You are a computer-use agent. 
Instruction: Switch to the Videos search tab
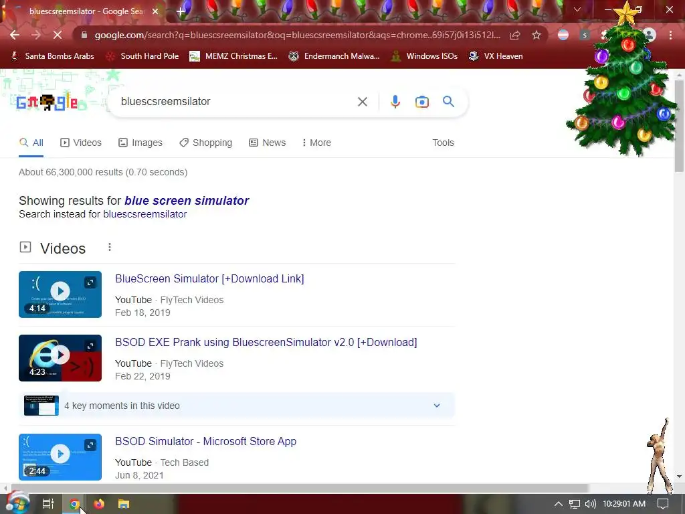[x=81, y=143]
